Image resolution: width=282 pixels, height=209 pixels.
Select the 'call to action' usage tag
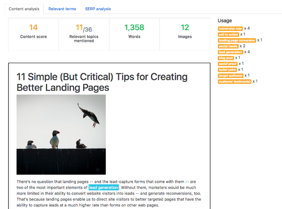[229, 34]
